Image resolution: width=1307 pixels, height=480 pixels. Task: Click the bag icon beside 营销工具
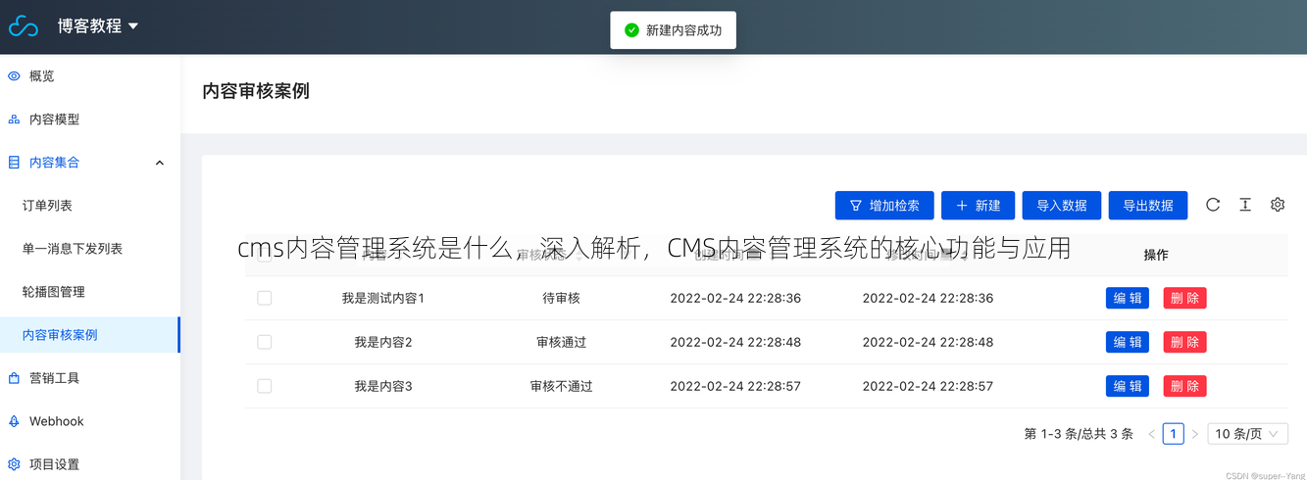click(14, 378)
